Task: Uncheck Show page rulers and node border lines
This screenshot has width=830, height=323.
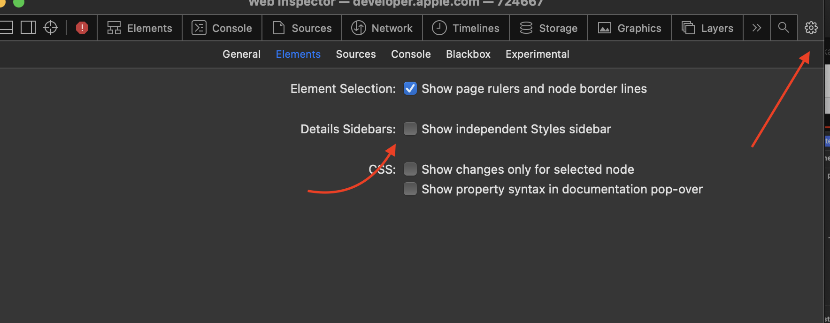Action: point(410,89)
